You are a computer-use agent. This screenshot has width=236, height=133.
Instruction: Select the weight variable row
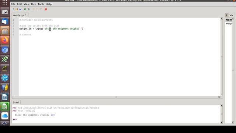click(229, 24)
